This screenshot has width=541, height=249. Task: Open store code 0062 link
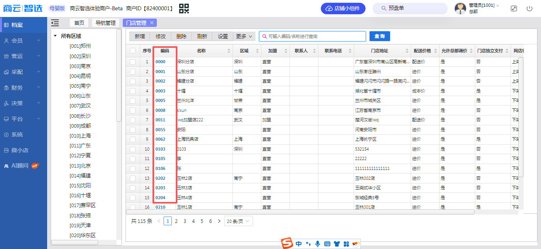pos(160,139)
